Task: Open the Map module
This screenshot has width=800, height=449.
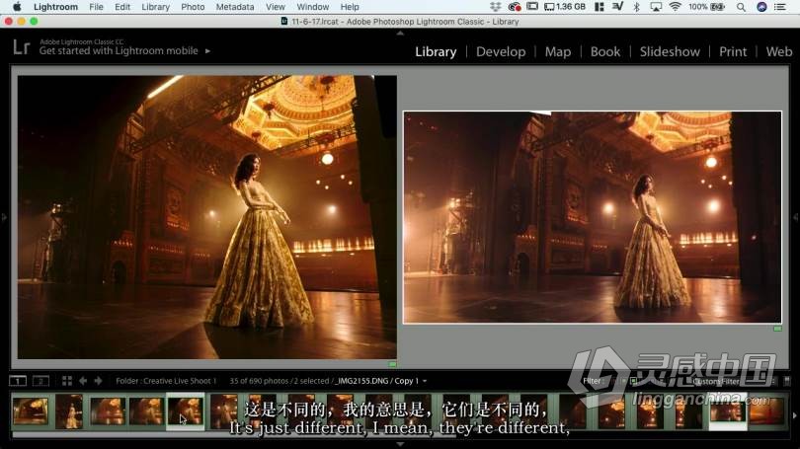Action: click(558, 51)
